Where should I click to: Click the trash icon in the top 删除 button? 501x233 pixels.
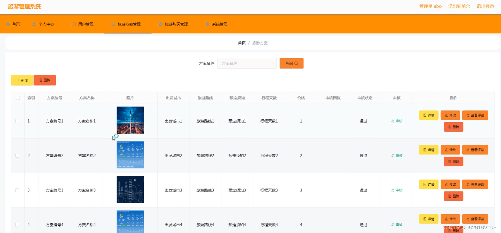(41, 80)
